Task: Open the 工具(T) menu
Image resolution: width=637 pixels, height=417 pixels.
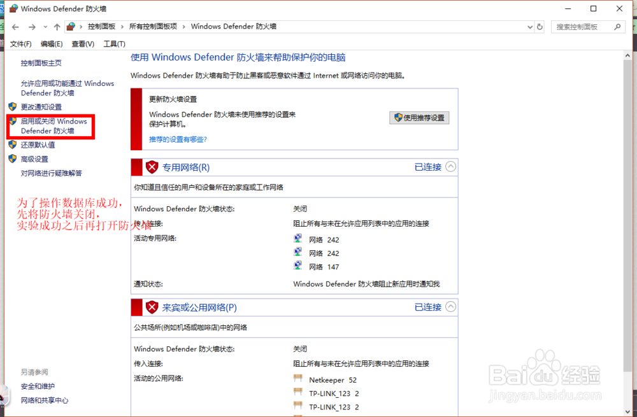Action: tap(114, 44)
